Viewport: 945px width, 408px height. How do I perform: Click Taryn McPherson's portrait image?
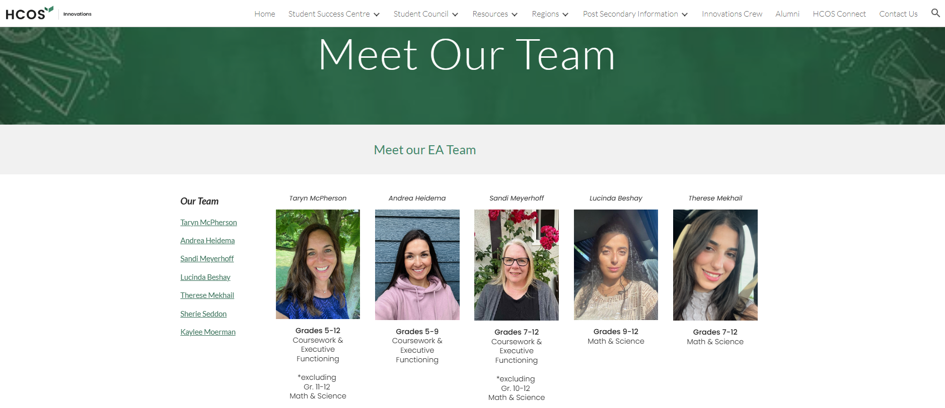click(318, 264)
